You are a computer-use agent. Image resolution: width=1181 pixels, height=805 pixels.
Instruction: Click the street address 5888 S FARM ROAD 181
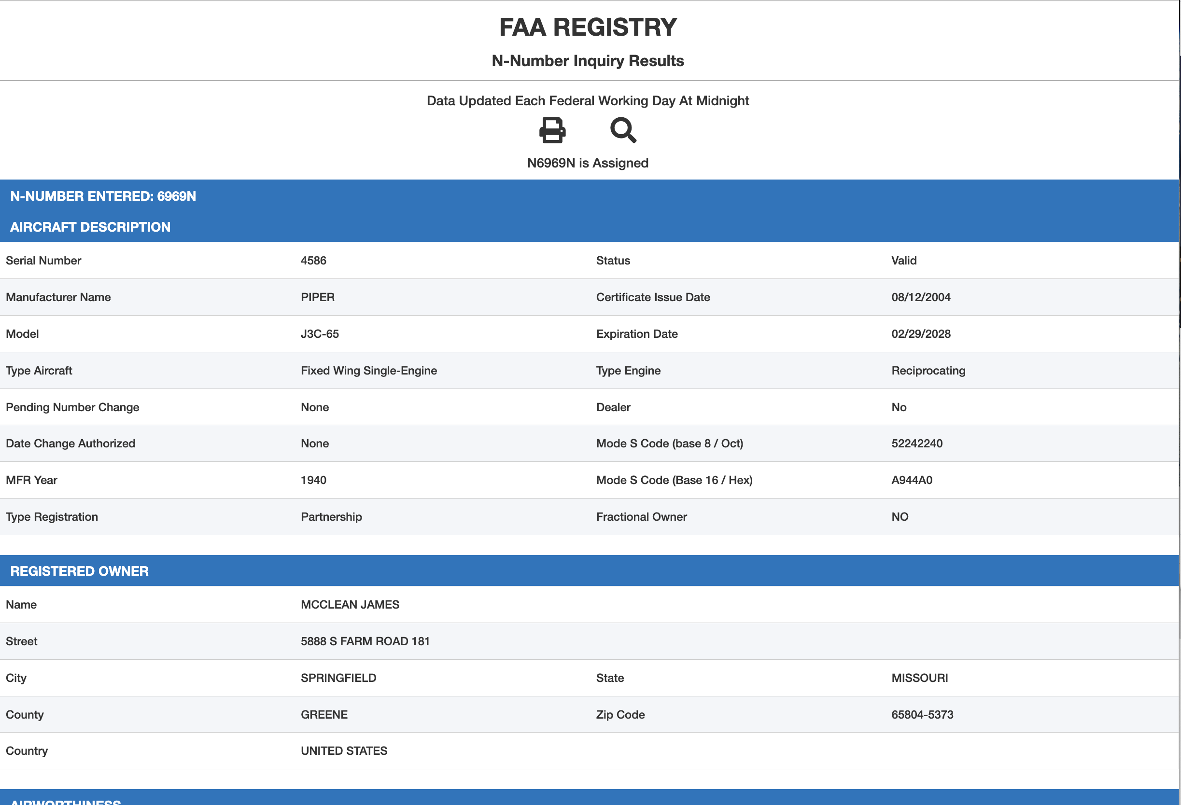365,641
